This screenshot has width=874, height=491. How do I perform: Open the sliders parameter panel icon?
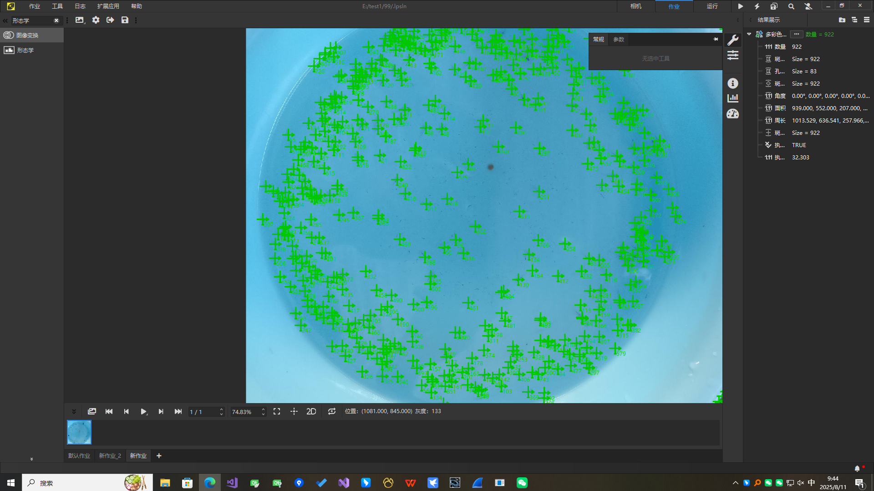[x=732, y=56]
